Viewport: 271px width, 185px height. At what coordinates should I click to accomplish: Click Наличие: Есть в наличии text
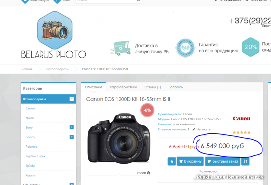click(x=176, y=124)
